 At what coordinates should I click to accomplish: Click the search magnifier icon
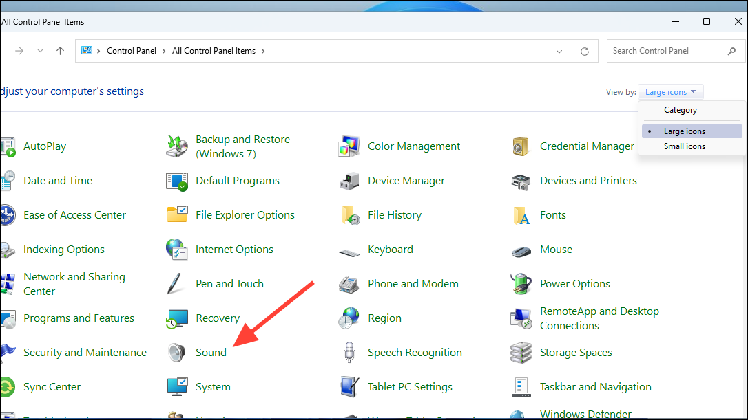pos(731,51)
